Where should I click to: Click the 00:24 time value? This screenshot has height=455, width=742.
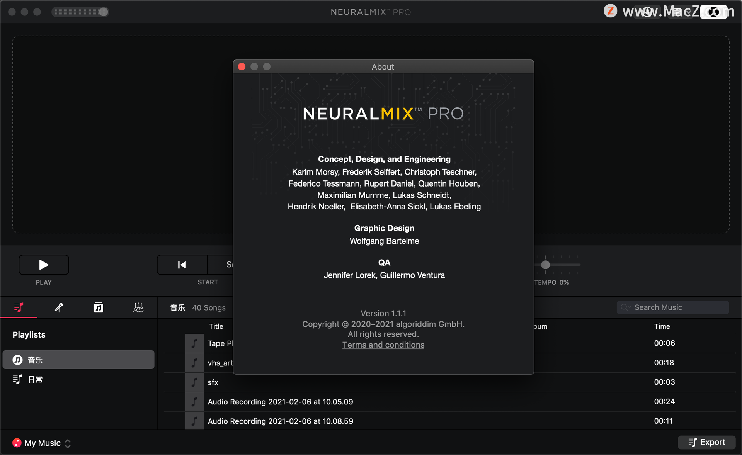tap(664, 402)
